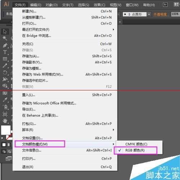Open the 视图(V) menu
The height and width of the screenshot is (180, 180).
coord(116,5)
